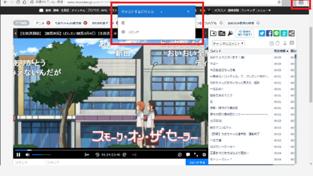This screenshot has height=176, width=313.
Task: Focus the コマンド command input field
Action: [x=29, y=162]
